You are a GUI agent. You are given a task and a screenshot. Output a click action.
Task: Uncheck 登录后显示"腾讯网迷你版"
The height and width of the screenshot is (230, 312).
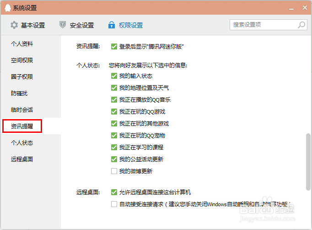114,46
